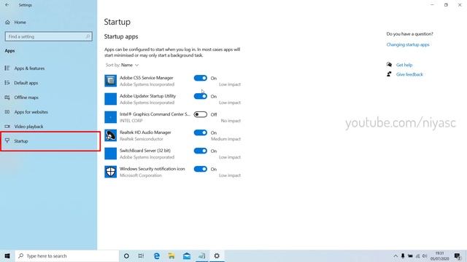Click the taskbar clock and date
The width and height of the screenshot is (467, 262).
click(x=439, y=255)
